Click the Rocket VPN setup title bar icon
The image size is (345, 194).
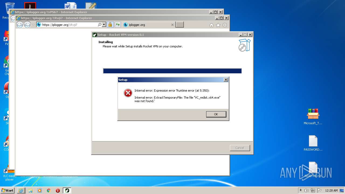pos(95,35)
